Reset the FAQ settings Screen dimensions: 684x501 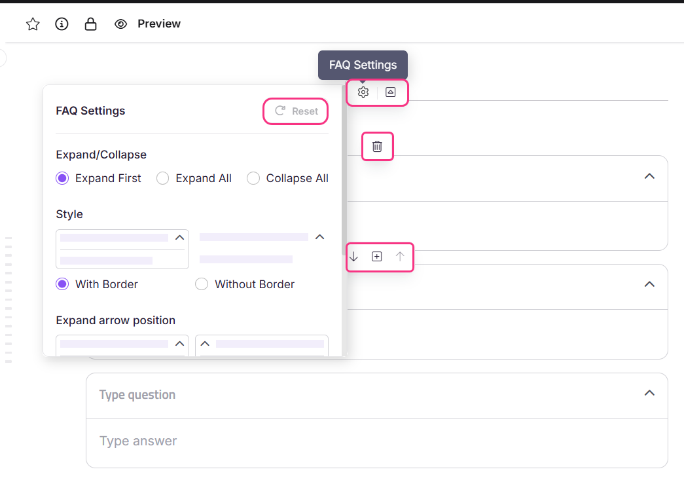tap(297, 111)
